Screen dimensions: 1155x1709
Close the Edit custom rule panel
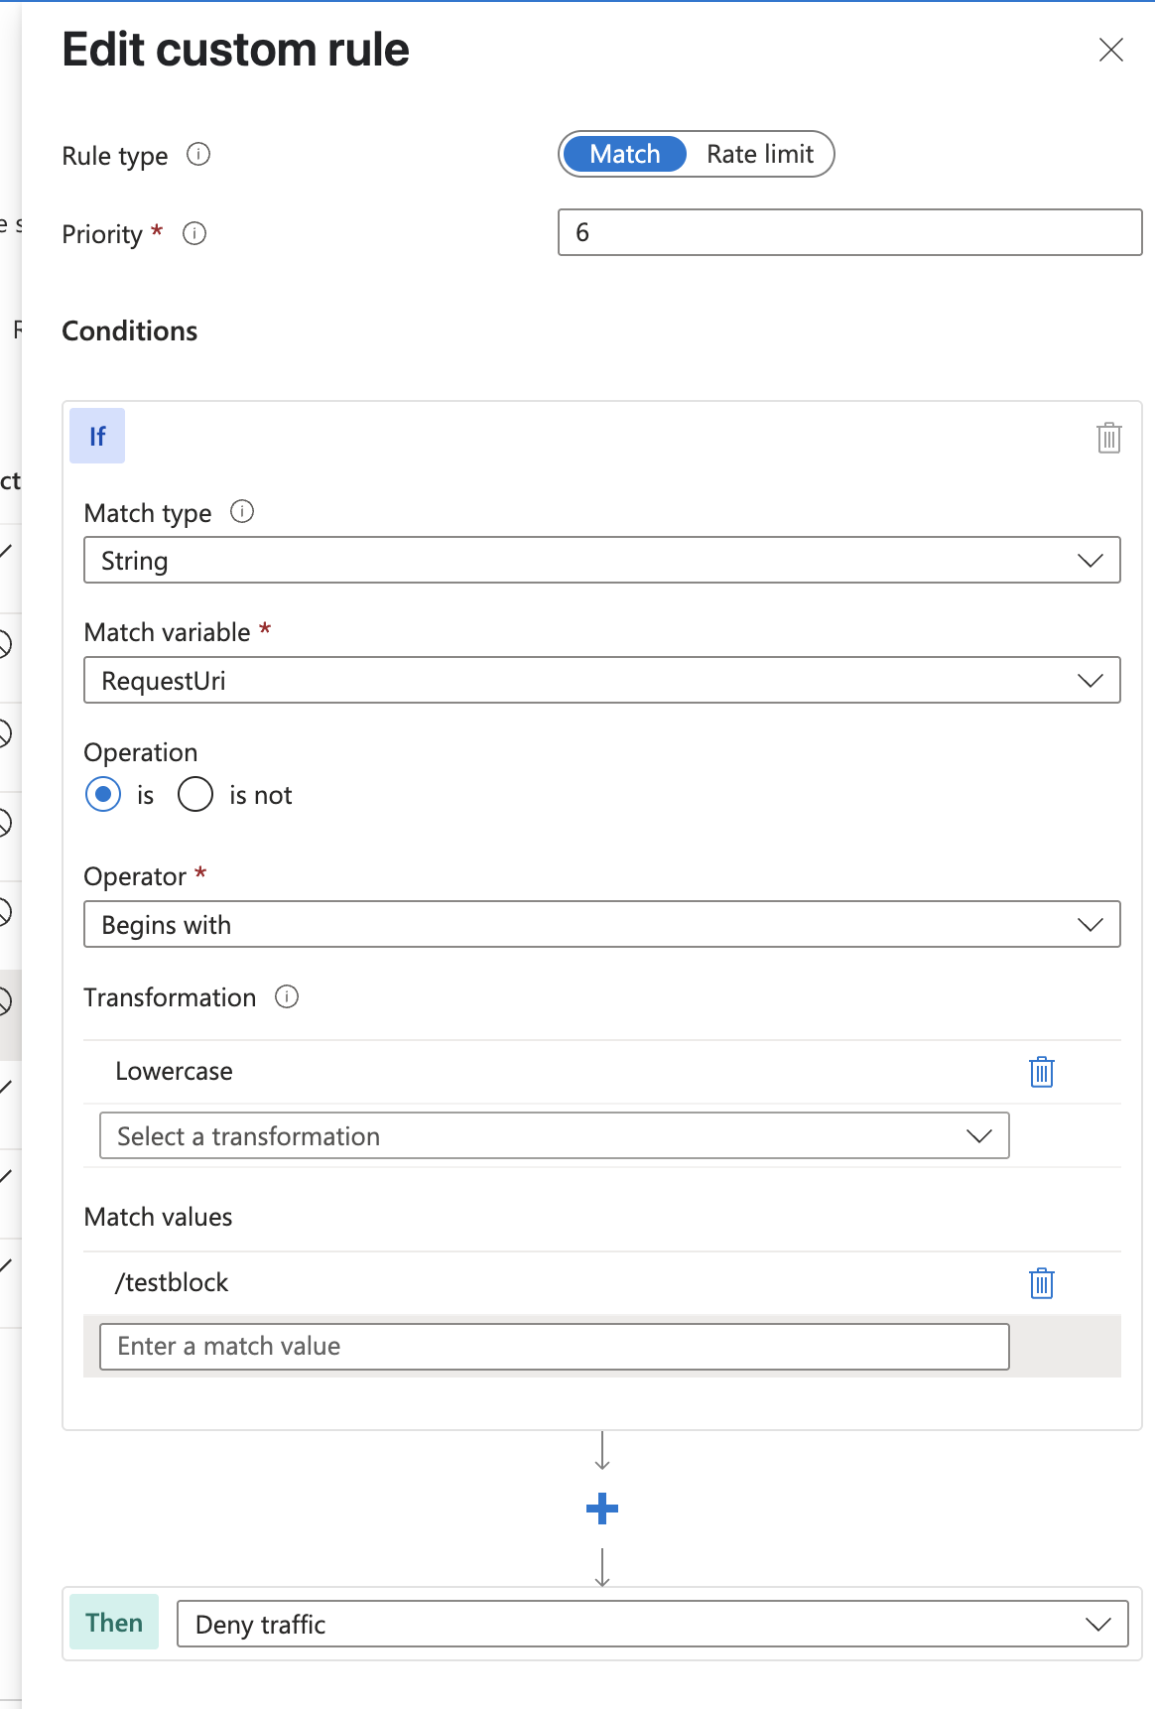point(1111,50)
